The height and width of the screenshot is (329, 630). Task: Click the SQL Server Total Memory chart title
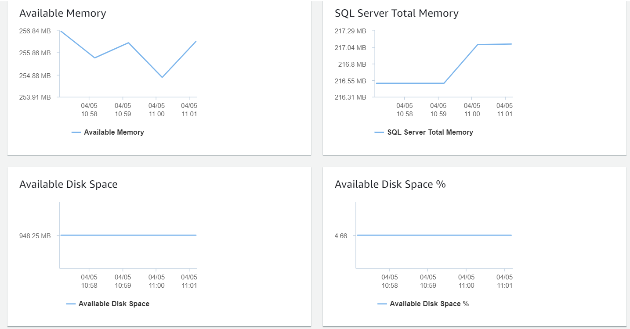click(x=396, y=13)
